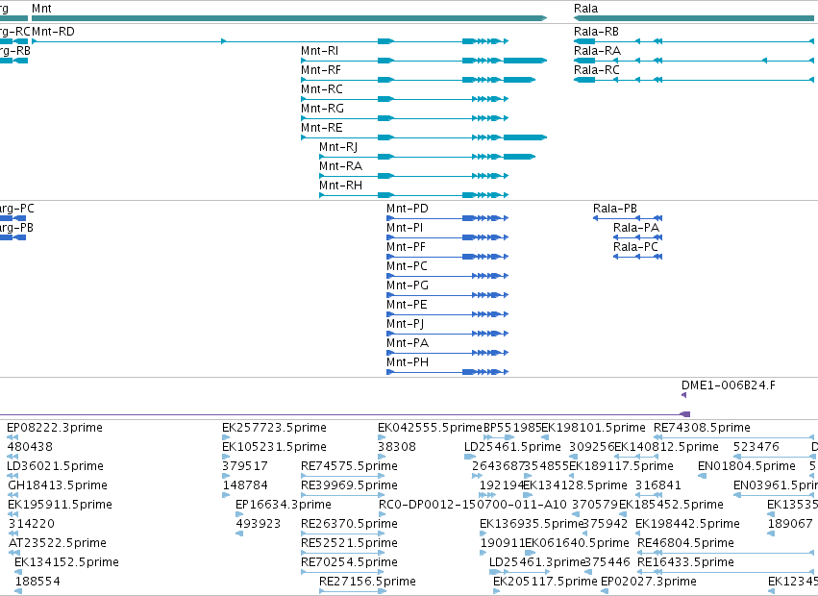Image resolution: width=818 pixels, height=596 pixels.
Task: Click EST EP16634.3prime label
Action: tap(284, 505)
